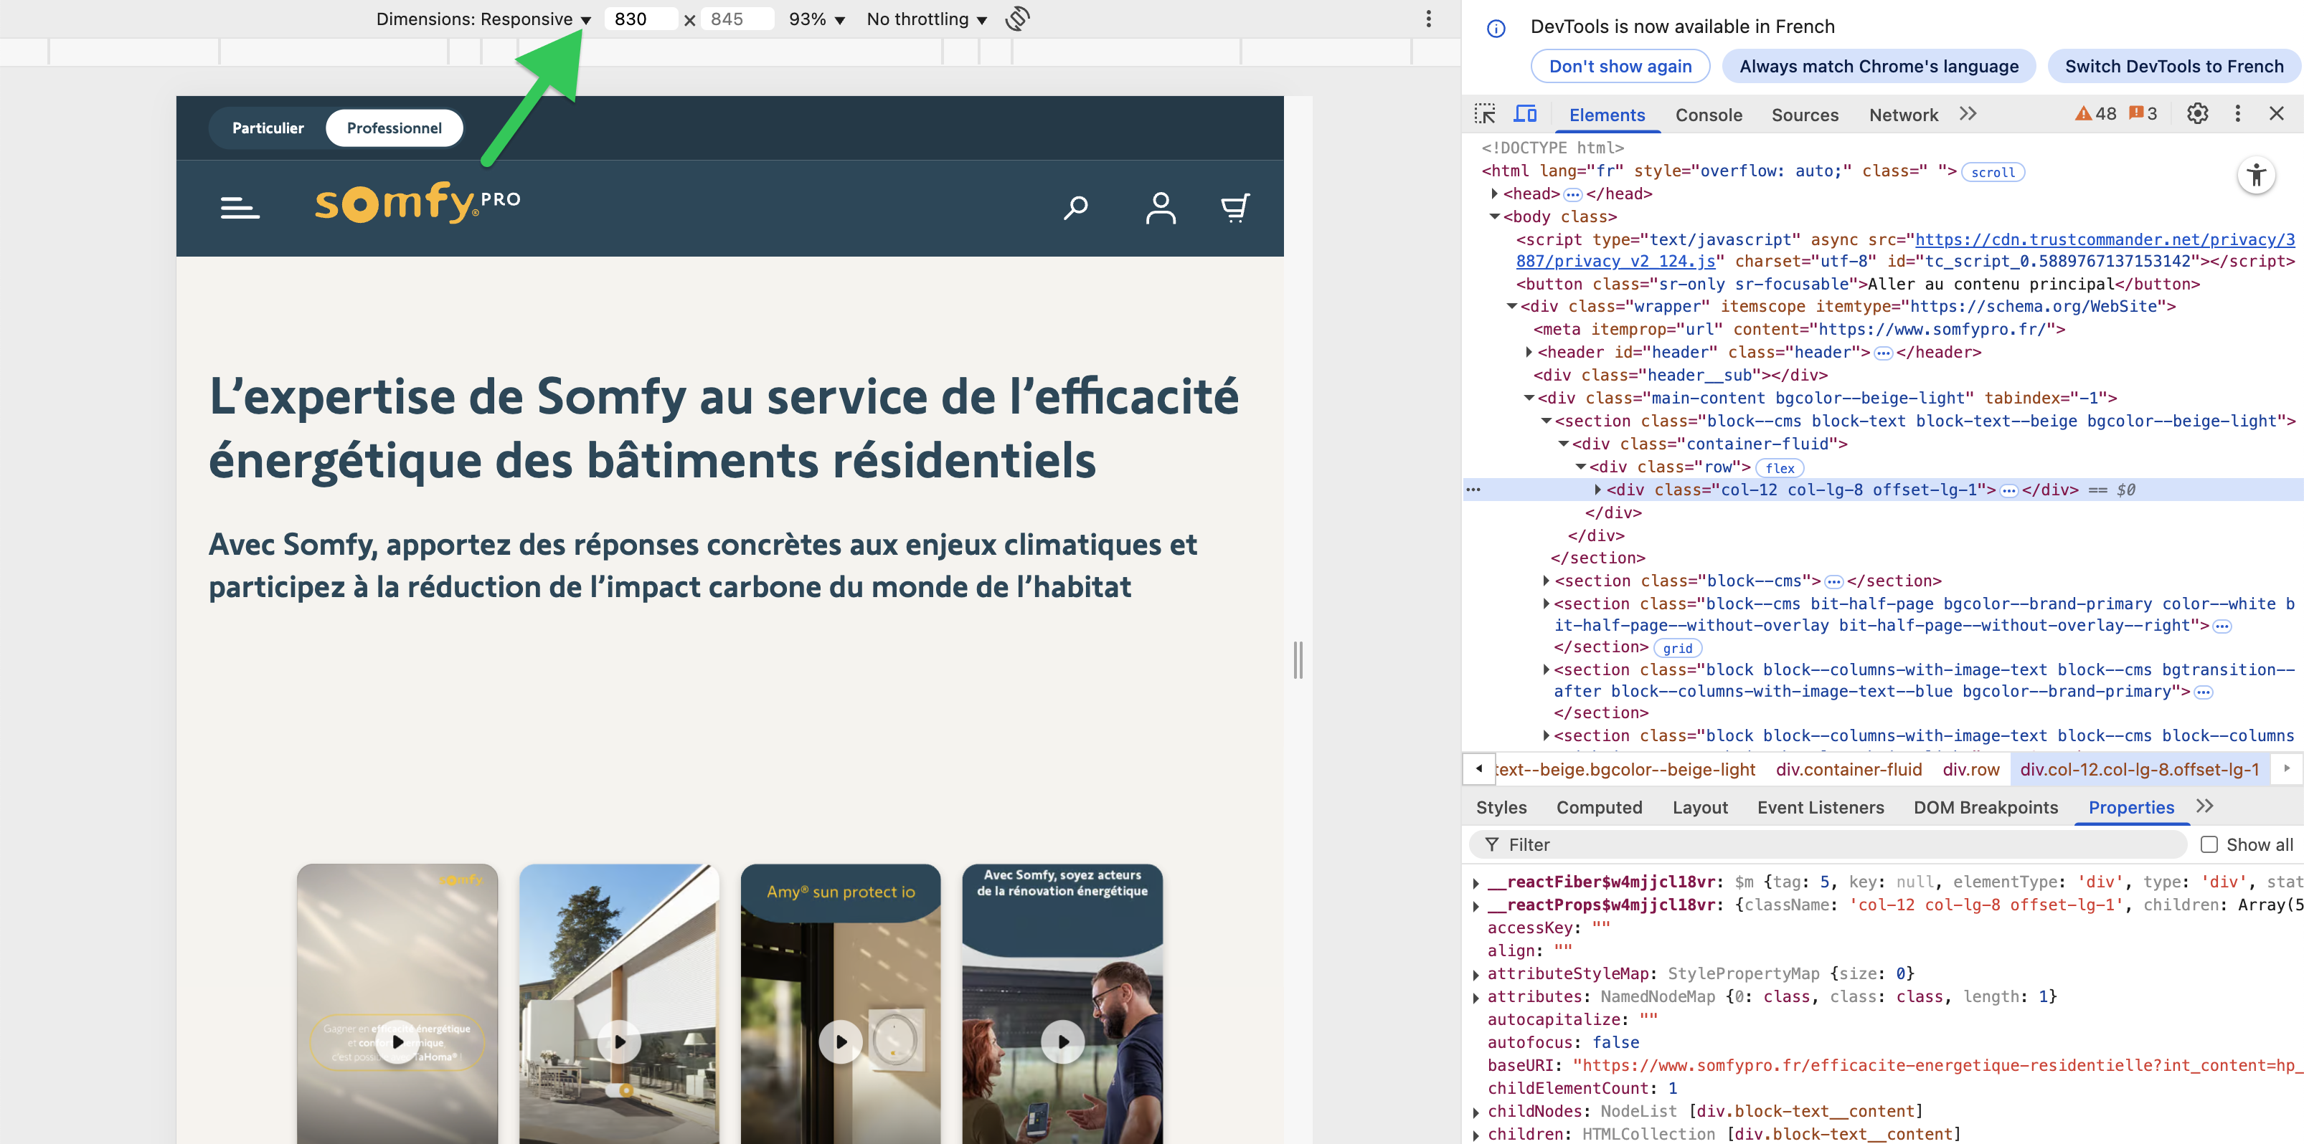Viewport: 2304px width, 1144px height.
Task: Select the inspect element picker icon
Action: [x=1485, y=115]
